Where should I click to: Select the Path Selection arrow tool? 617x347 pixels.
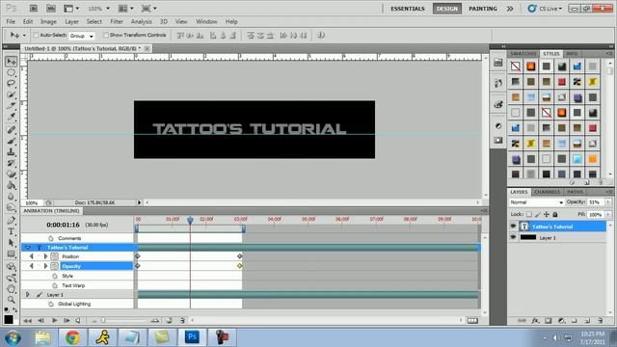(11, 242)
